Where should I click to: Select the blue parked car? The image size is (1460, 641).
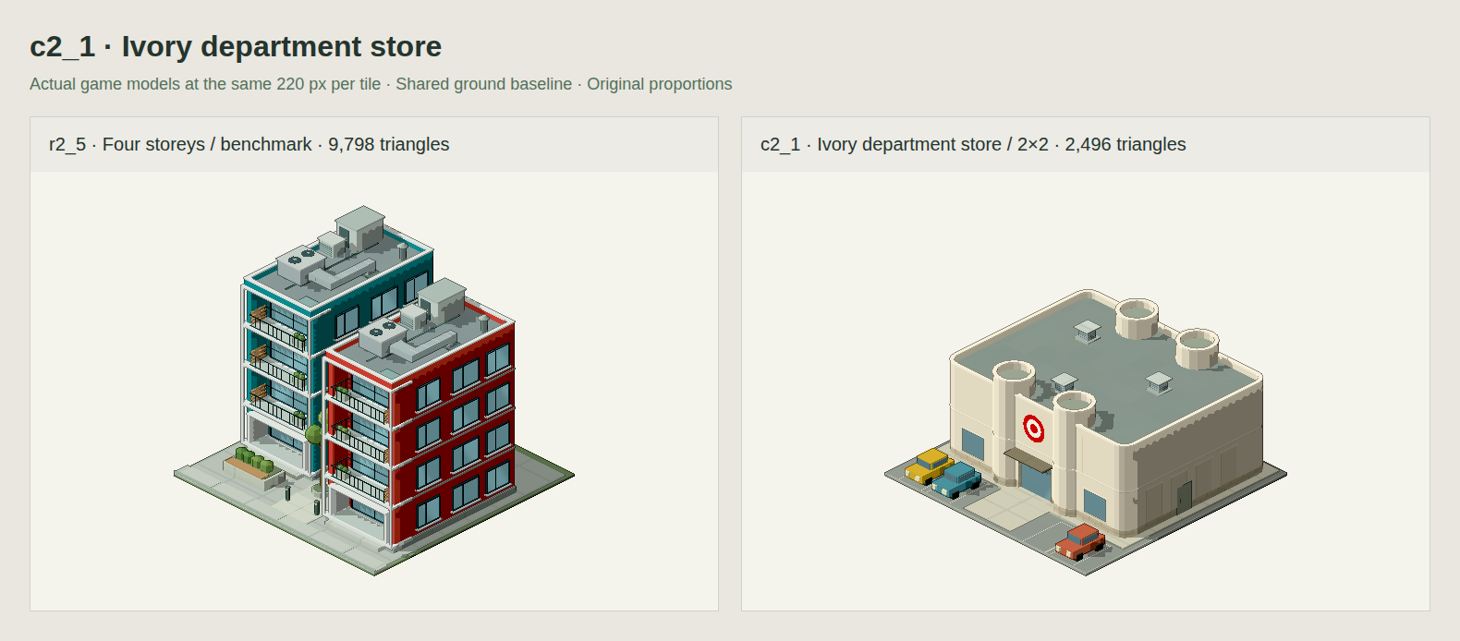pos(956,480)
